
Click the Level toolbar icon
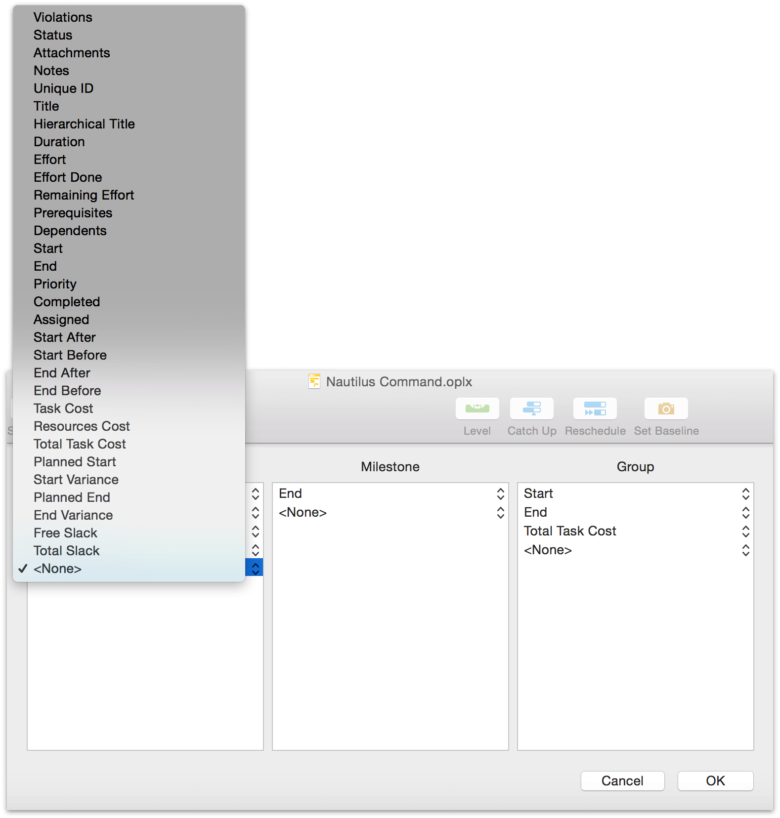pos(477,409)
